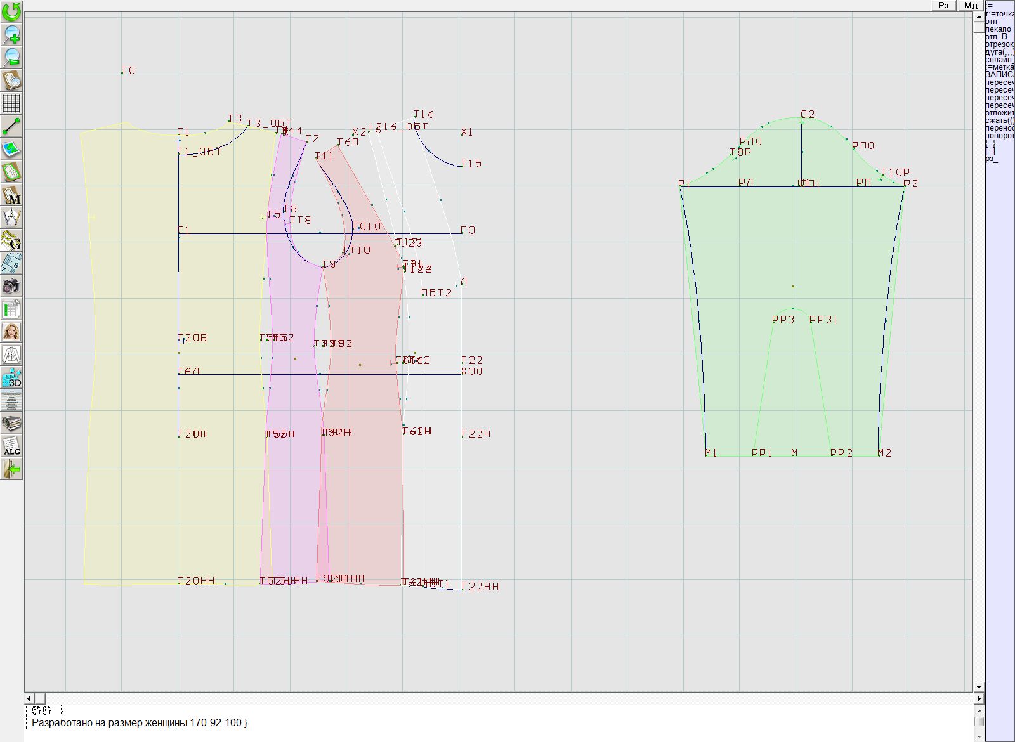Viewport: 1015px width, 742px height.
Task: Zoom out with the magnifier minus icon
Action: pos(11,57)
